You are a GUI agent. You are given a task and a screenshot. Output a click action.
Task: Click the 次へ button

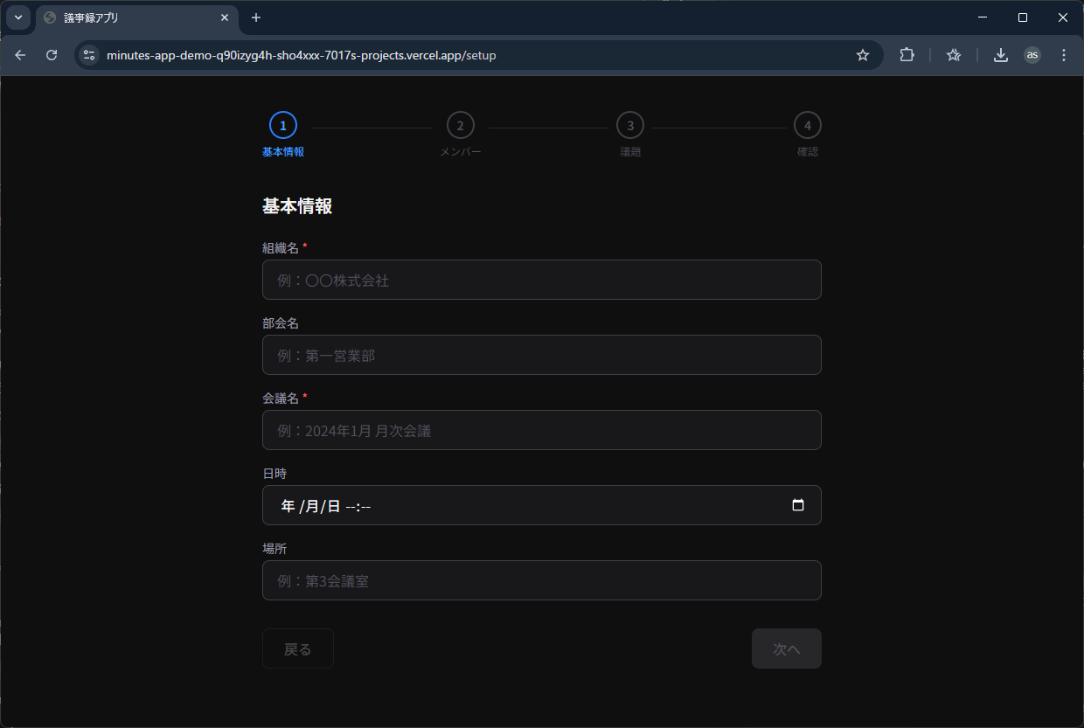(786, 648)
